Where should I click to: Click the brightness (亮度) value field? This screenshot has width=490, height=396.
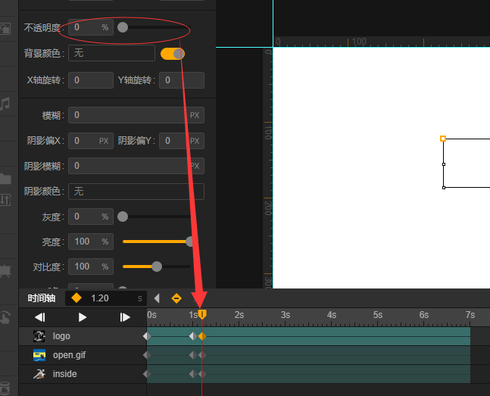pos(91,242)
